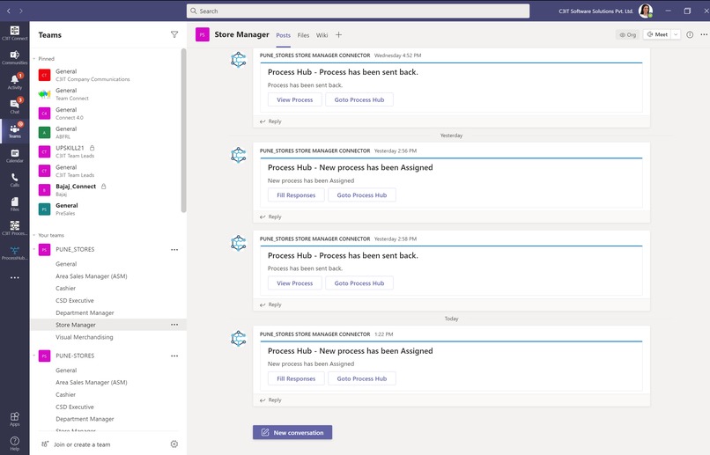Open pinned General of C3IT Company Communications
Viewport: 710px width, 455px height.
107,75
